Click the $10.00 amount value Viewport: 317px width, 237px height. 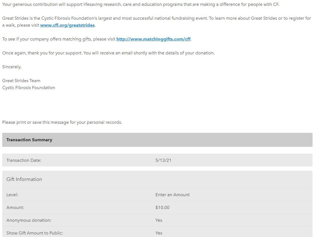tap(162, 208)
